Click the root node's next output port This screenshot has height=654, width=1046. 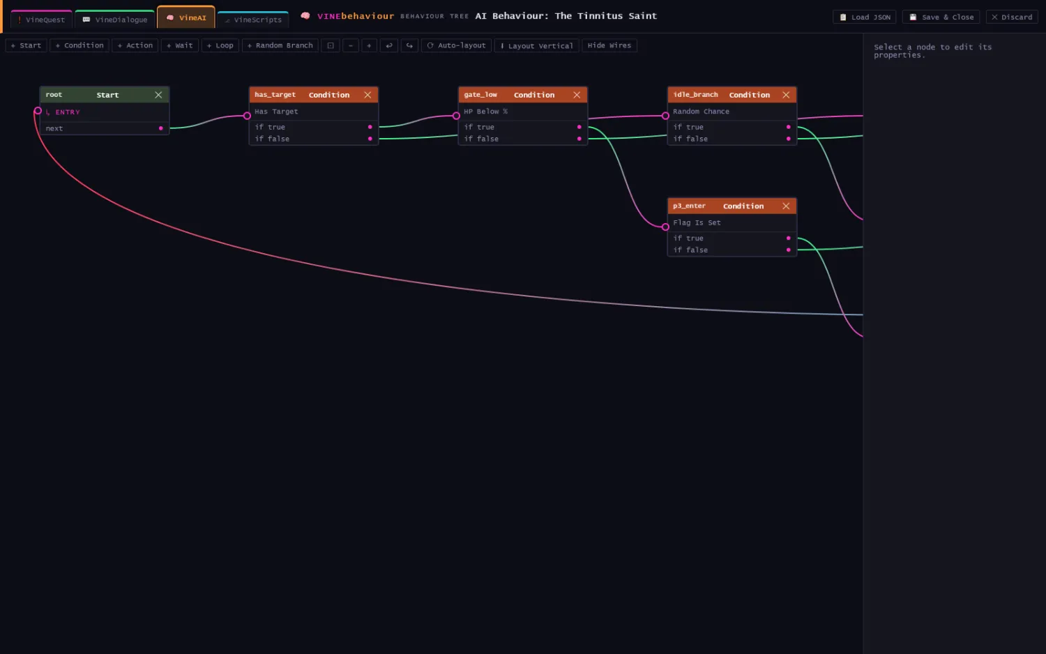click(161, 128)
